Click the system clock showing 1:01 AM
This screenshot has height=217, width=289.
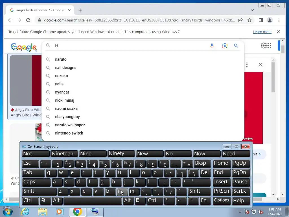click(275, 212)
